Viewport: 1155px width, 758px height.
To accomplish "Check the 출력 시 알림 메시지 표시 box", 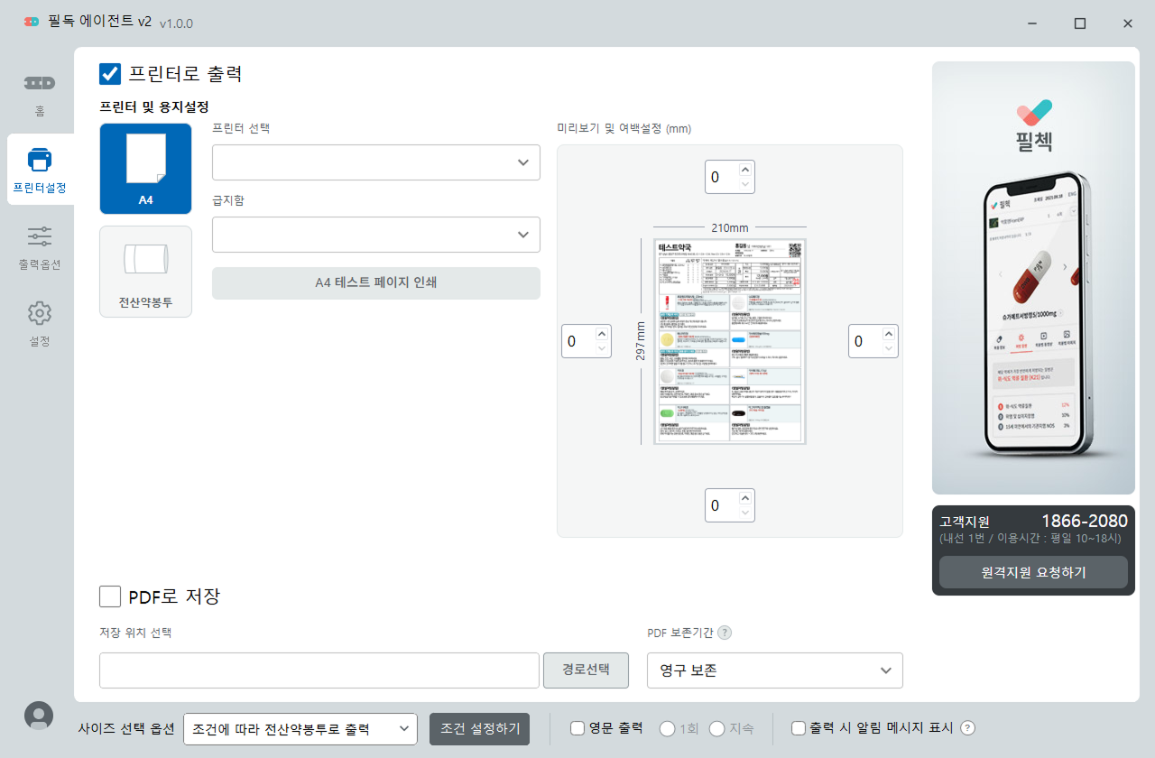I will tap(798, 728).
